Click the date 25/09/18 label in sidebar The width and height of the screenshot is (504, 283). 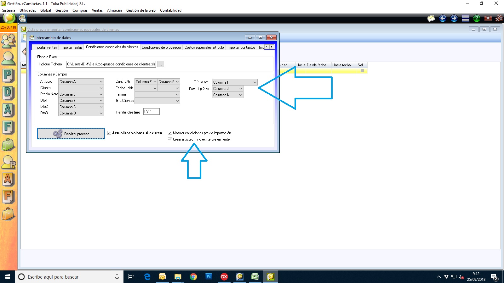click(9, 27)
